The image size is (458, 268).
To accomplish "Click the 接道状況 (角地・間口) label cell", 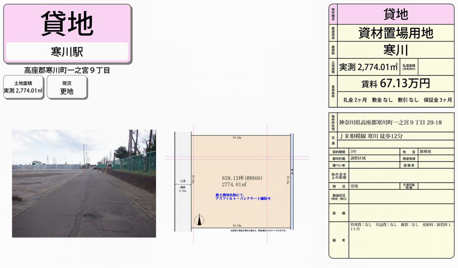I will click(x=339, y=197).
